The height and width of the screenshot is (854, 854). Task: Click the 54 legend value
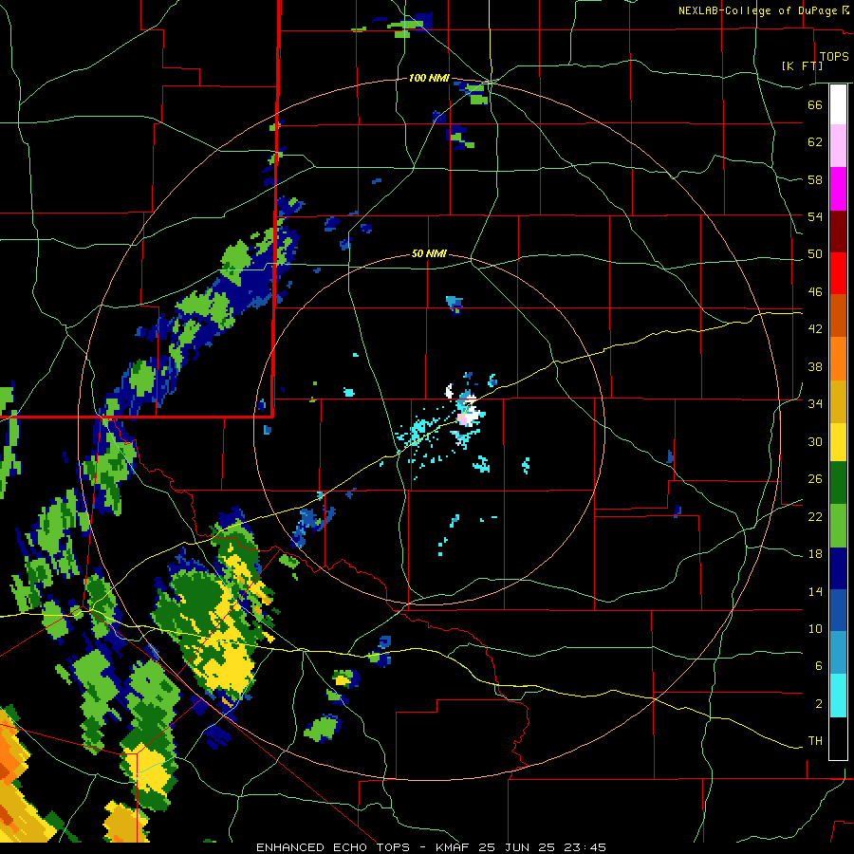[815, 216]
